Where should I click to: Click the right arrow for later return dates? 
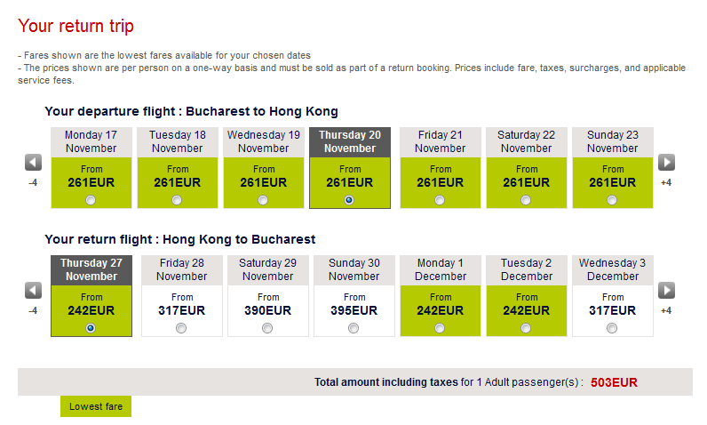pyautogui.click(x=666, y=291)
